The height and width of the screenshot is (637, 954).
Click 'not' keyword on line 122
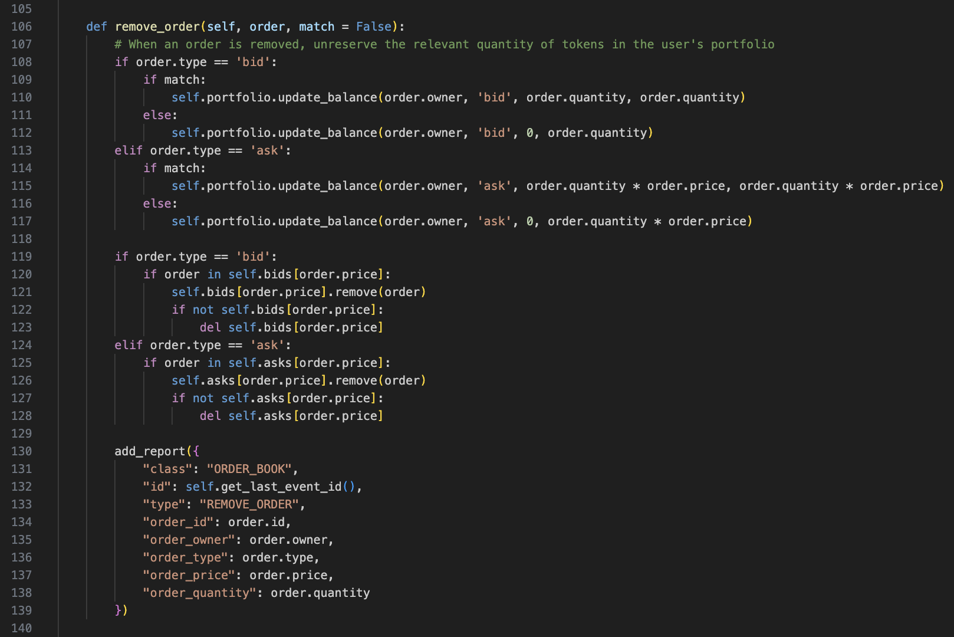(x=203, y=310)
